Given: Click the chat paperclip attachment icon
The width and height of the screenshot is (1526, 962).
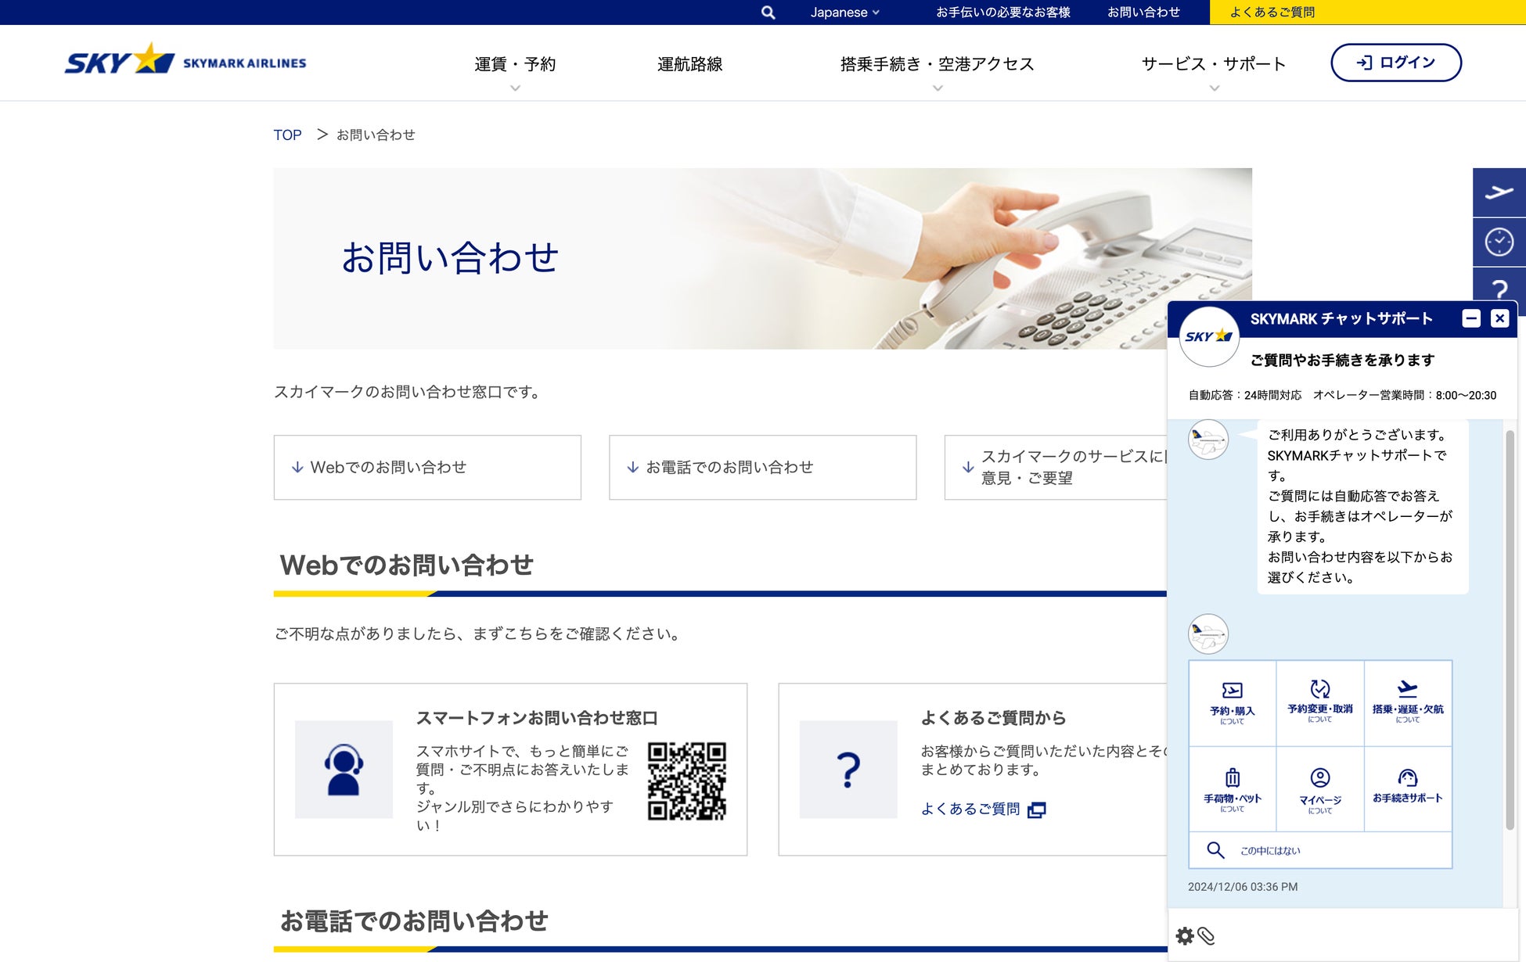Looking at the screenshot, I should pyautogui.click(x=1206, y=936).
